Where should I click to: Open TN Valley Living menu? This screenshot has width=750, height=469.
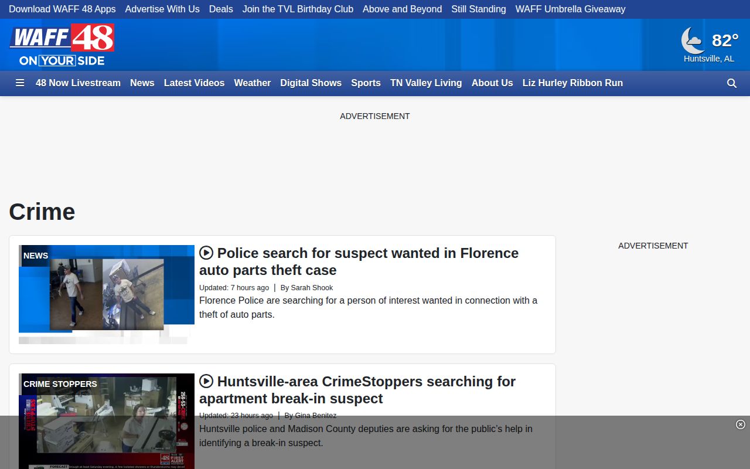click(426, 83)
